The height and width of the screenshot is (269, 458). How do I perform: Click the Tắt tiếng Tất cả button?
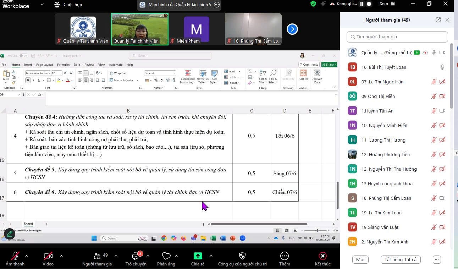[x=401, y=259]
